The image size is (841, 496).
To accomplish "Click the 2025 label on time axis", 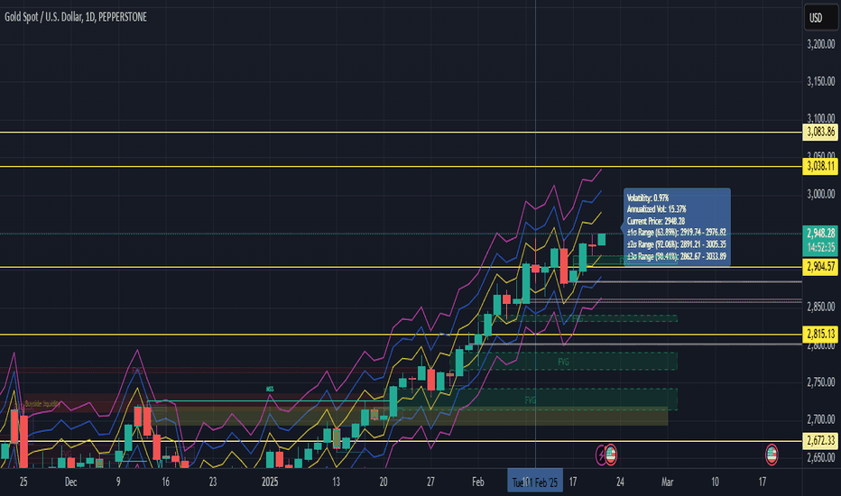I will 270,482.
